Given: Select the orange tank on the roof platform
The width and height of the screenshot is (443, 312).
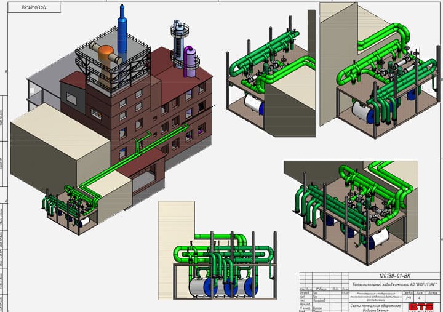Looking at the screenshot, I should coord(106,53).
